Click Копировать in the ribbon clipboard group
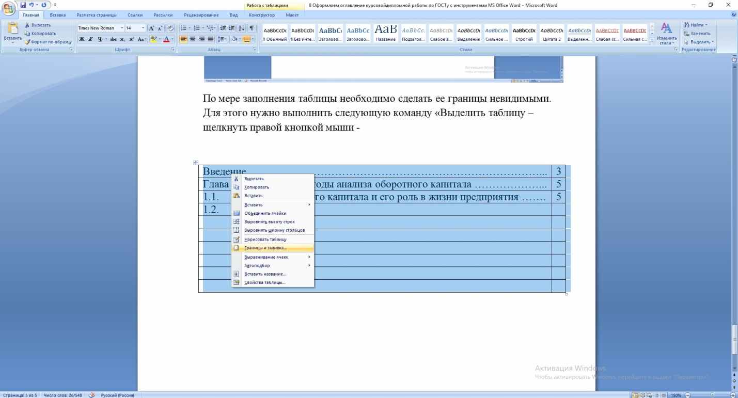 click(40, 34)
